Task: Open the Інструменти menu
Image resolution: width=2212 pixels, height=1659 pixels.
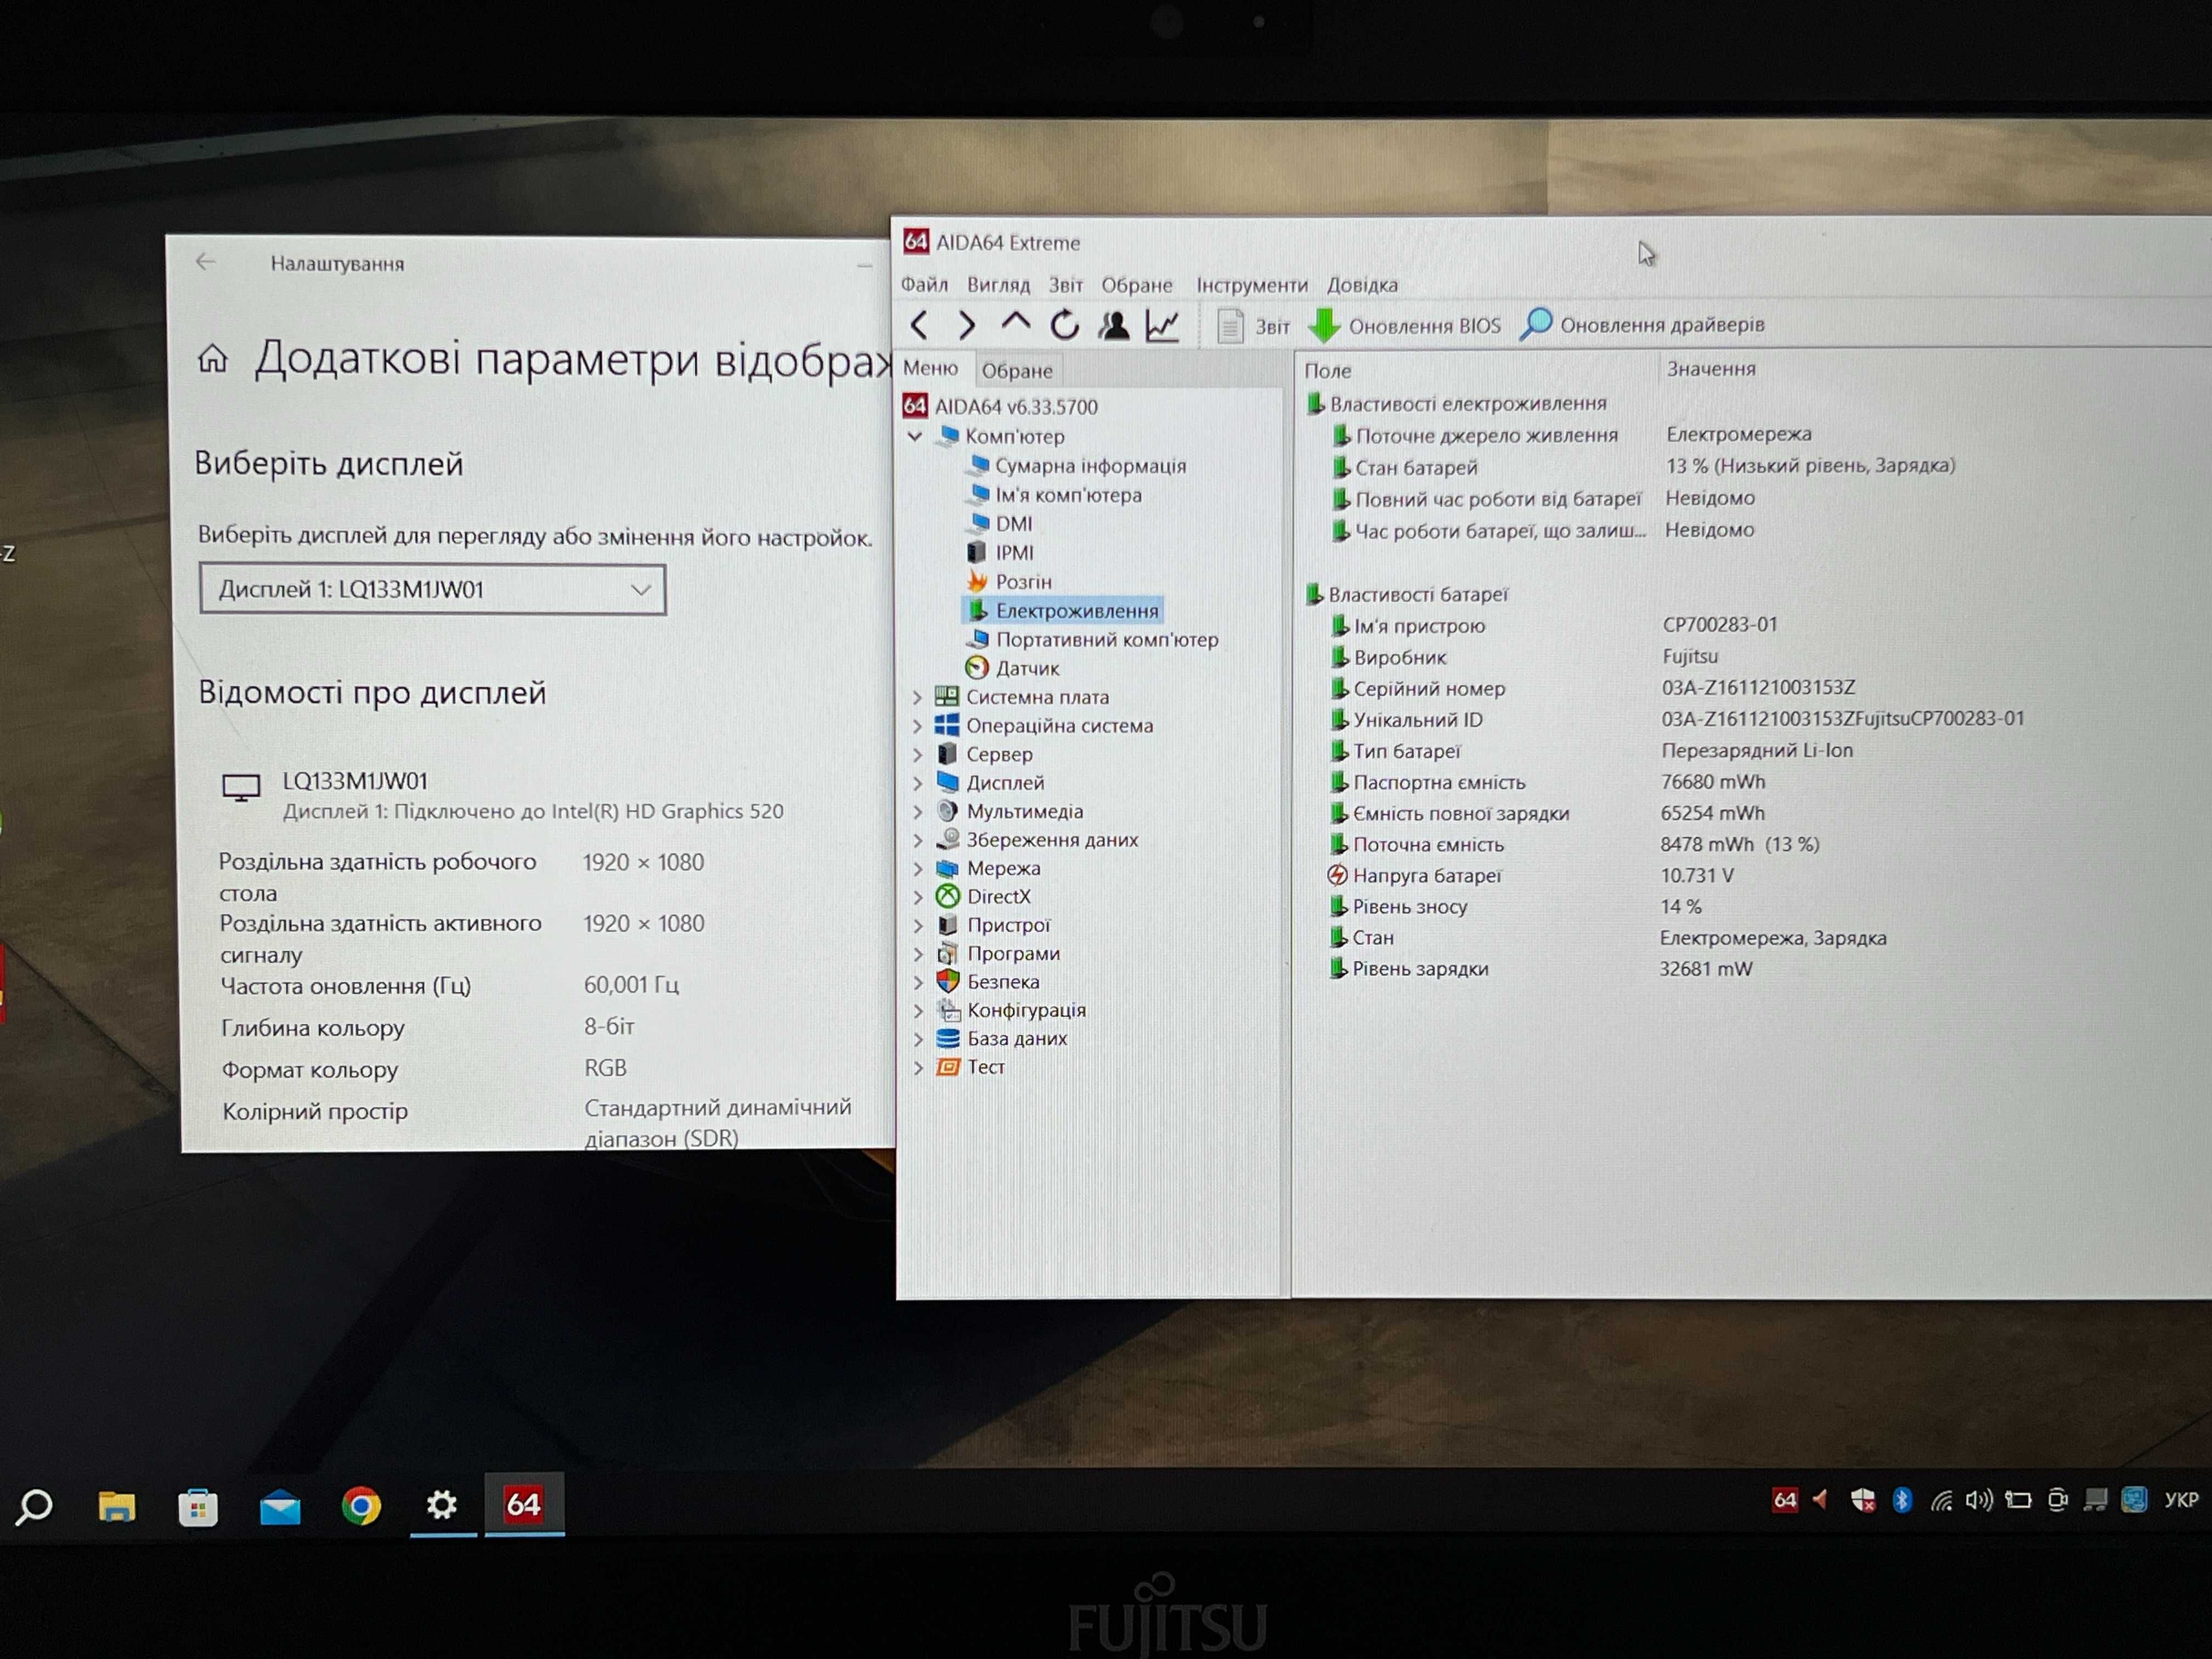Action: pos(1252,285)
